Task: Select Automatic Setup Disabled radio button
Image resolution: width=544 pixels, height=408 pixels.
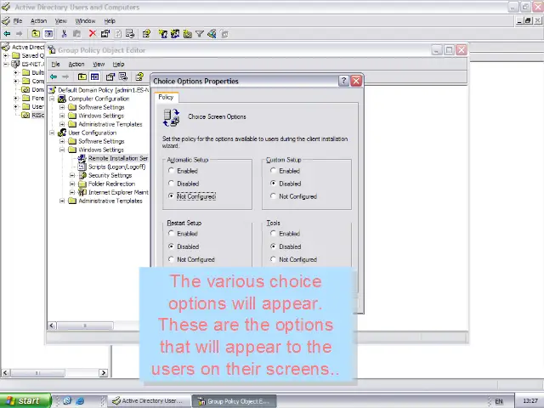Action: 171,184
